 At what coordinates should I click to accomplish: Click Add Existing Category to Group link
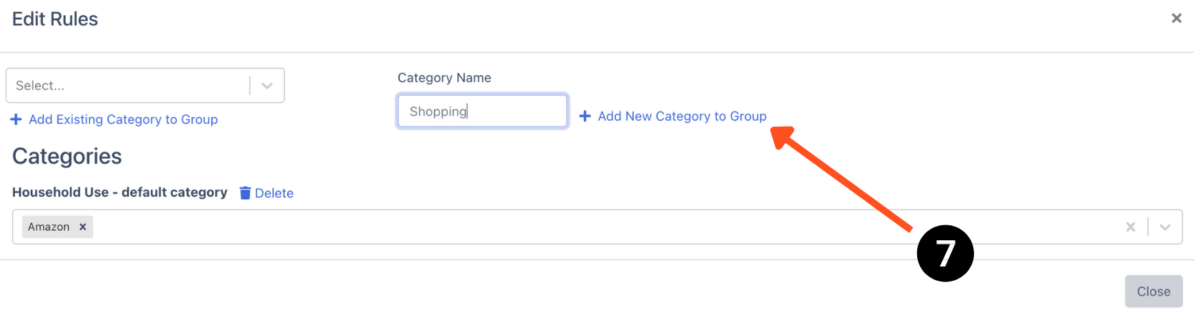pos(123,120)
